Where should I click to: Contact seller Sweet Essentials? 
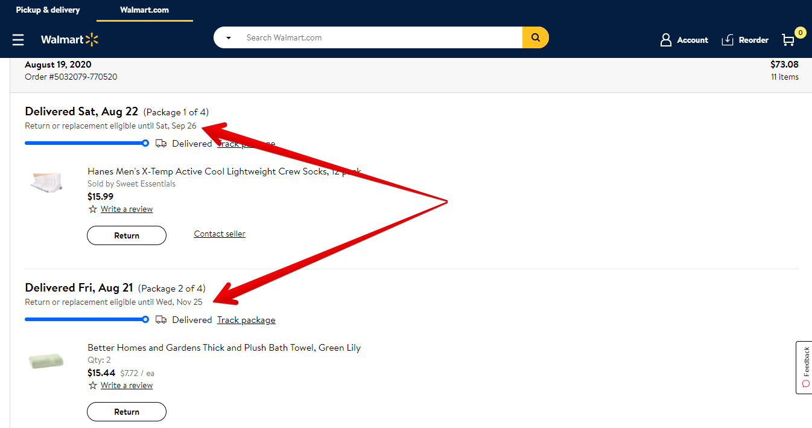220,234
